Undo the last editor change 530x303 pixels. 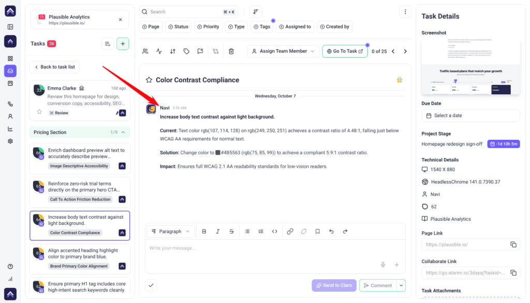pyautogui.click(x=331, y=232)
